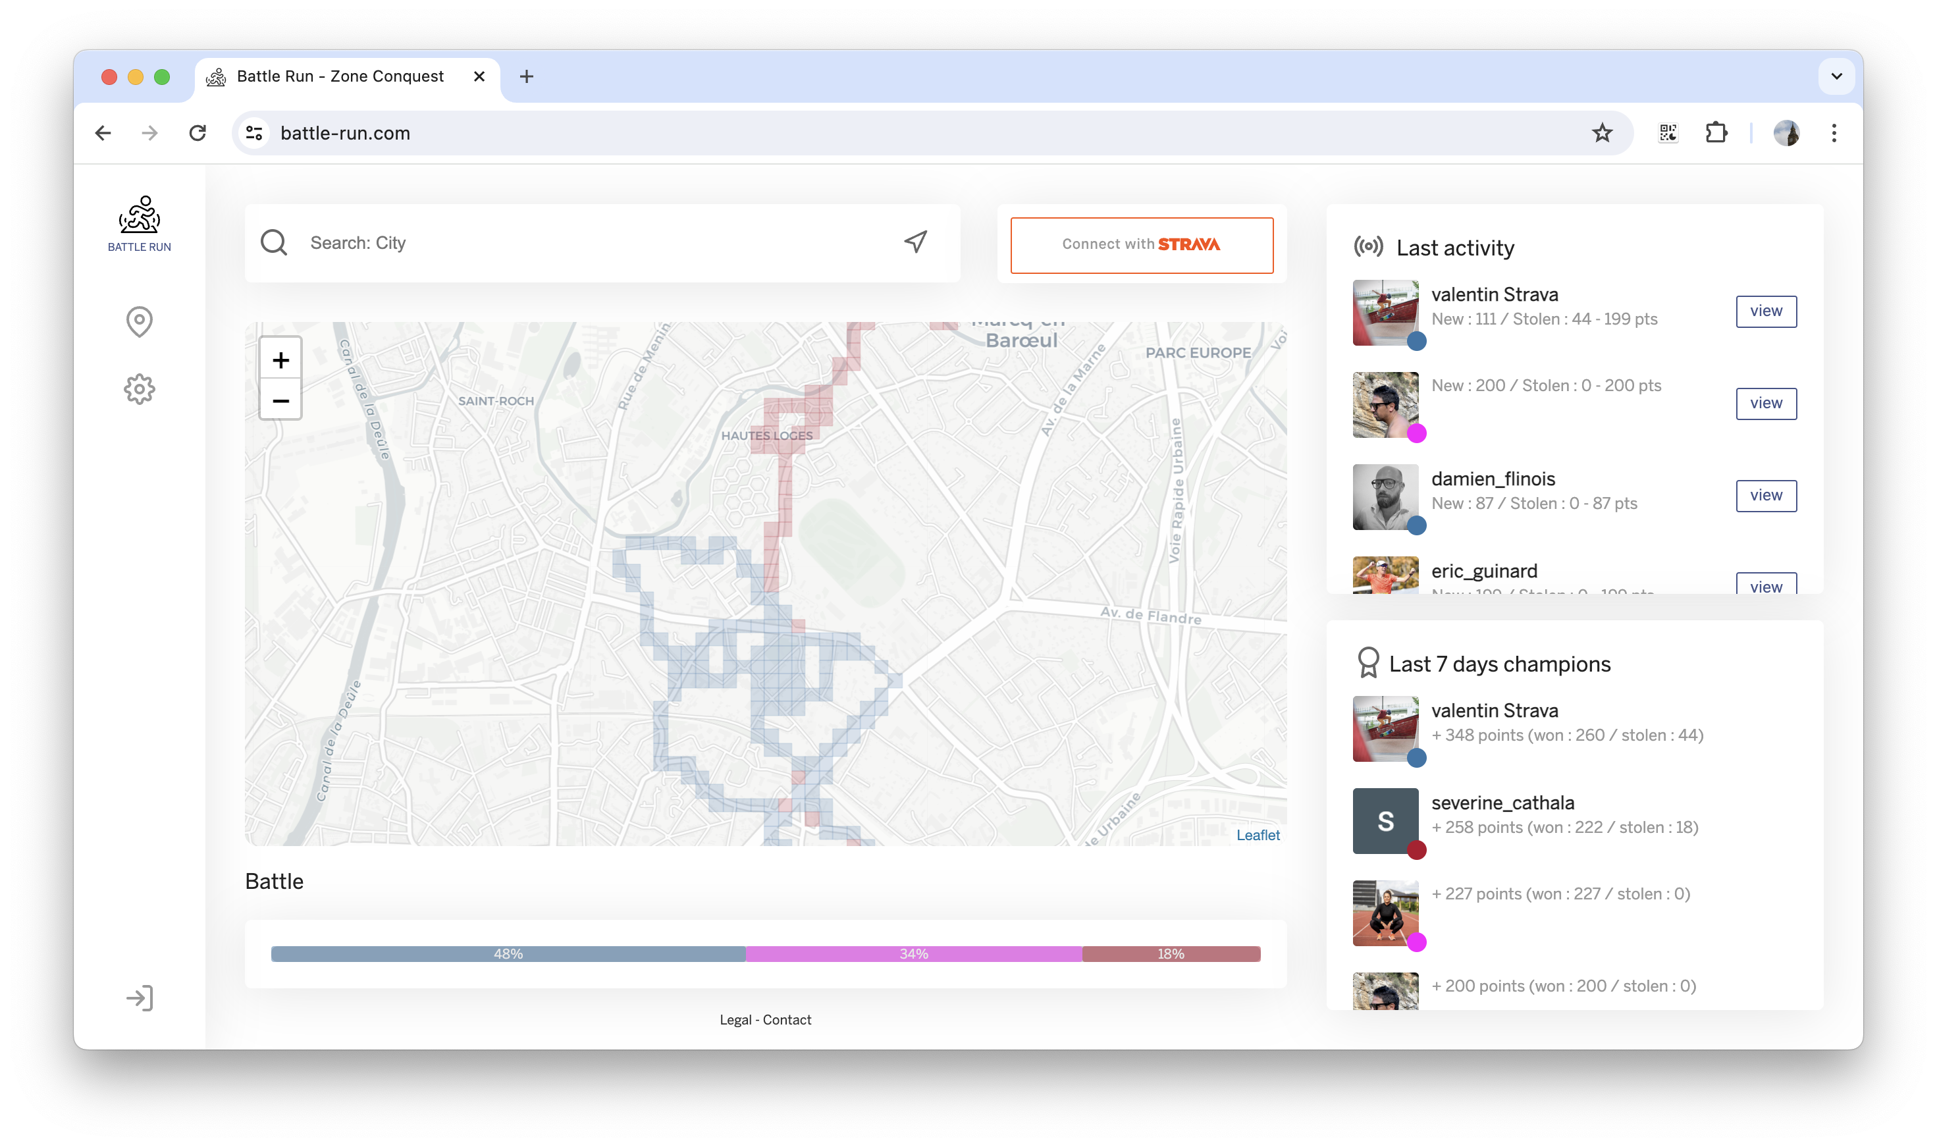
Task: Bookmark this page with the star
Action: point(1602,133)
